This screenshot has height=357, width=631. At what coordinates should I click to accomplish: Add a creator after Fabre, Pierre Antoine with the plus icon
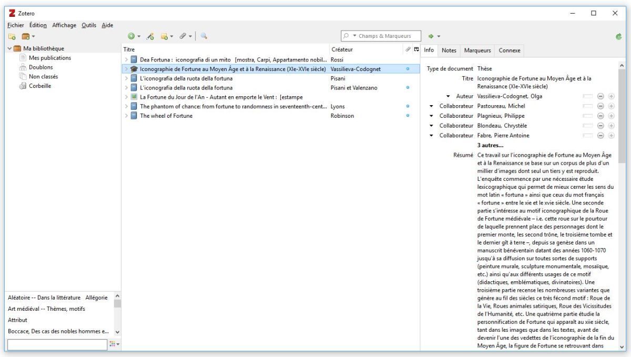(x=611, y=135)
